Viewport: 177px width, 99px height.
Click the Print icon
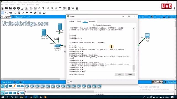14,8
